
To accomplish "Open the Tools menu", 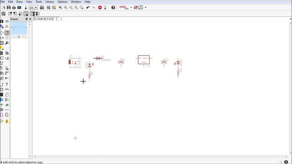I will (39, 2).
